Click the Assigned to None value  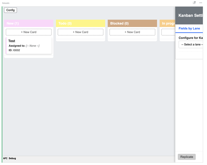[x=33, y=46]
